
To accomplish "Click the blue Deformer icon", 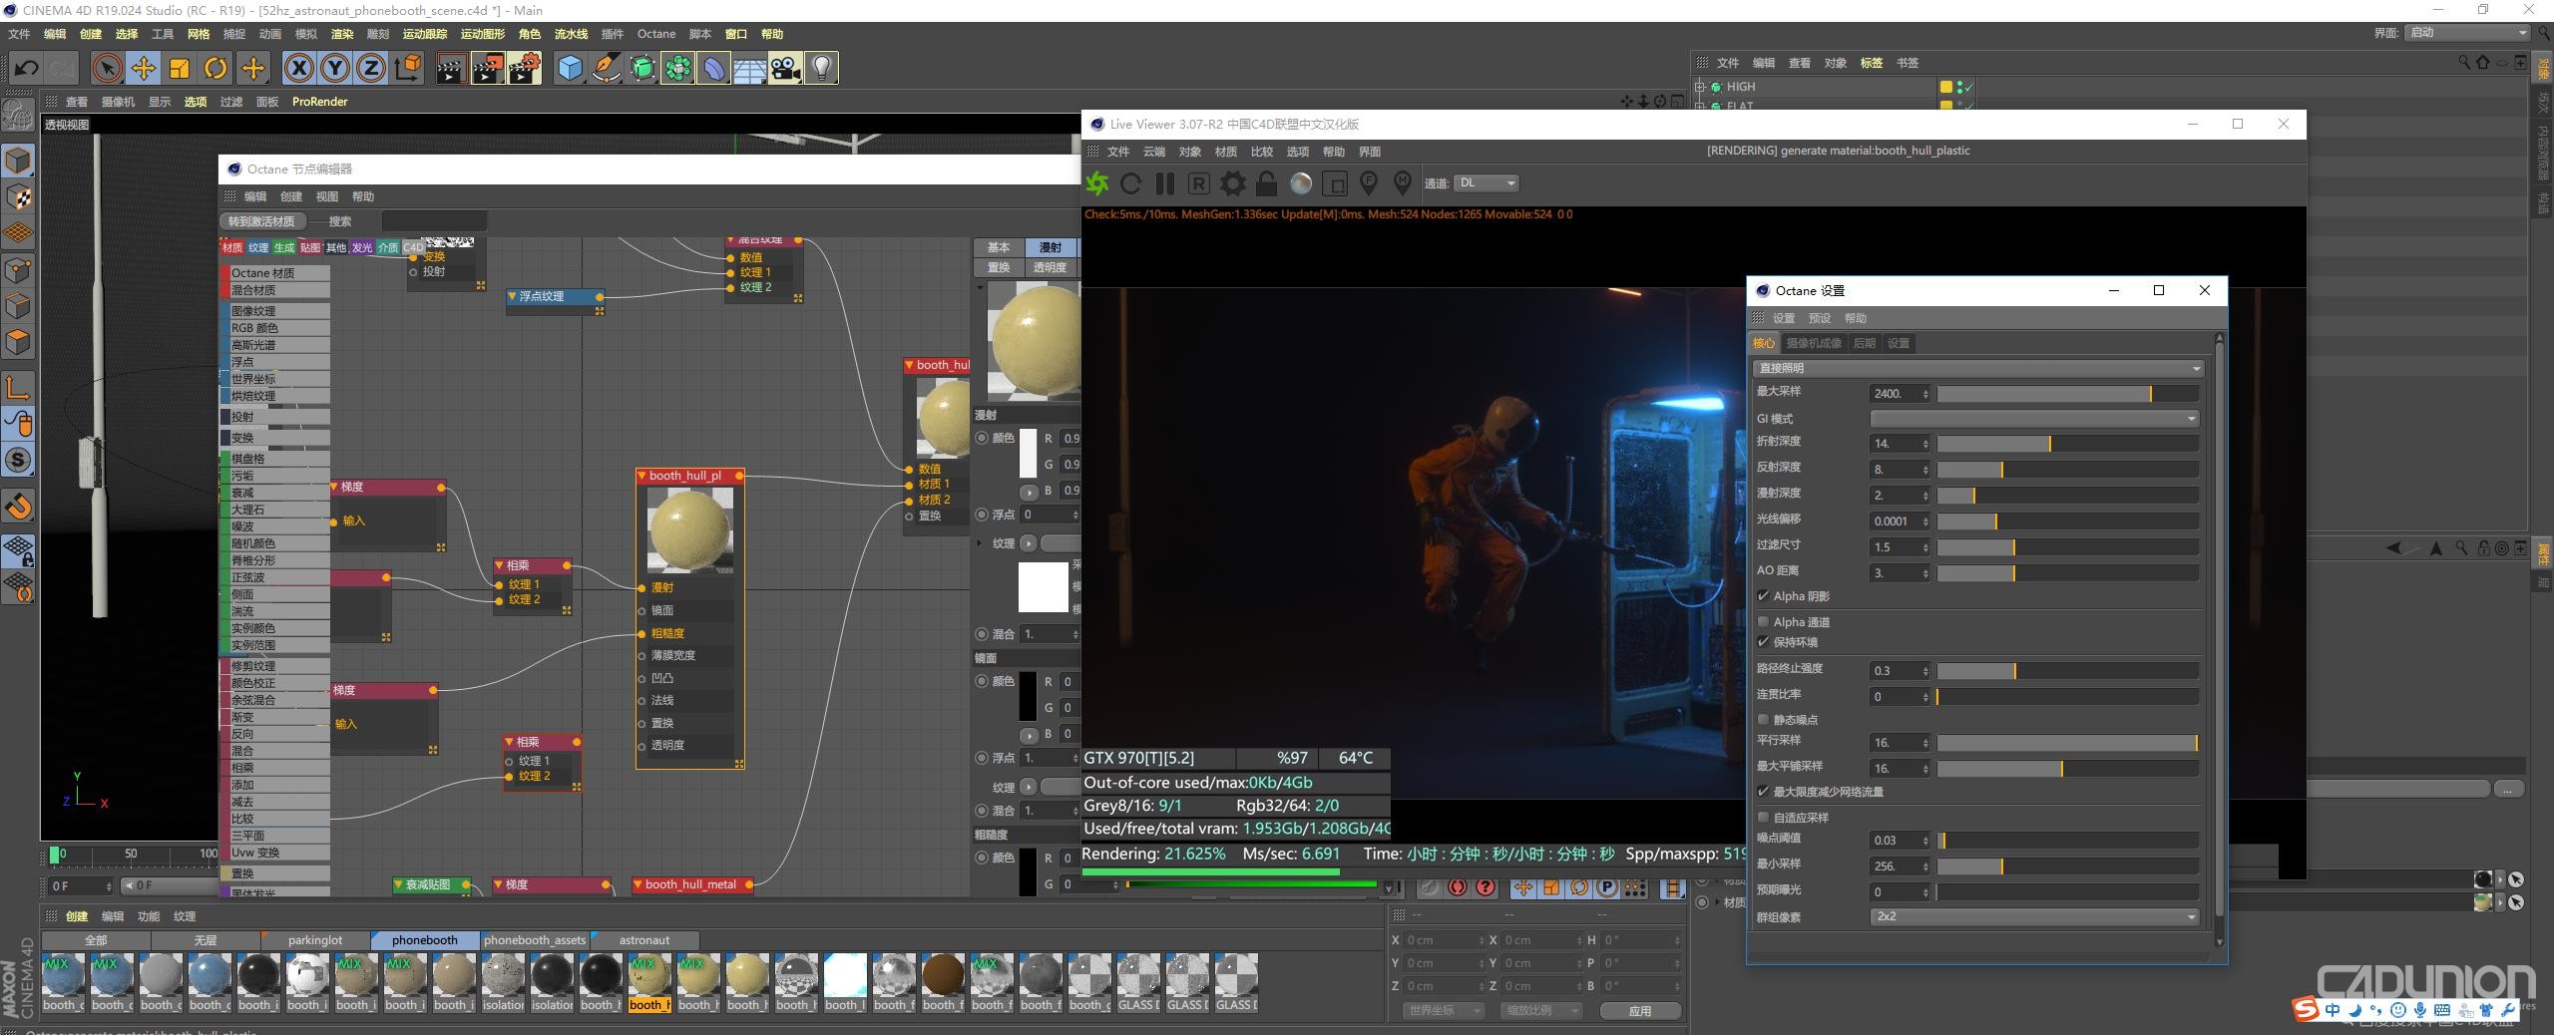I will [x=713, y=68].
